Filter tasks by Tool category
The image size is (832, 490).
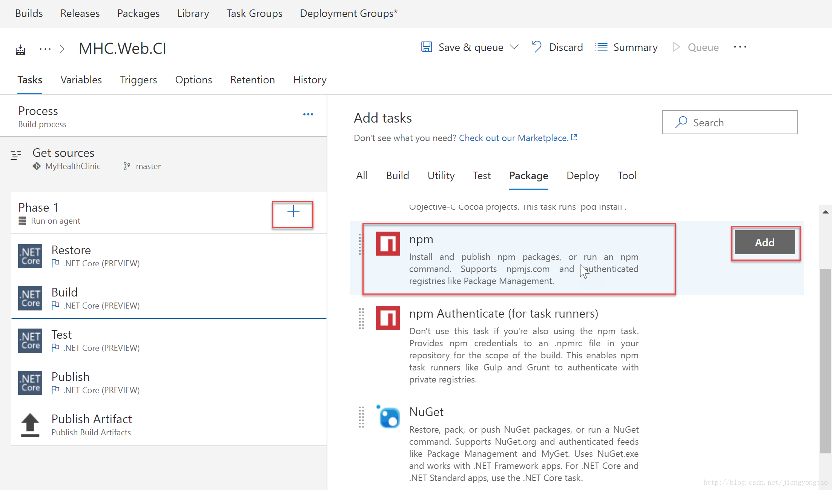click(x=627, y=175)
